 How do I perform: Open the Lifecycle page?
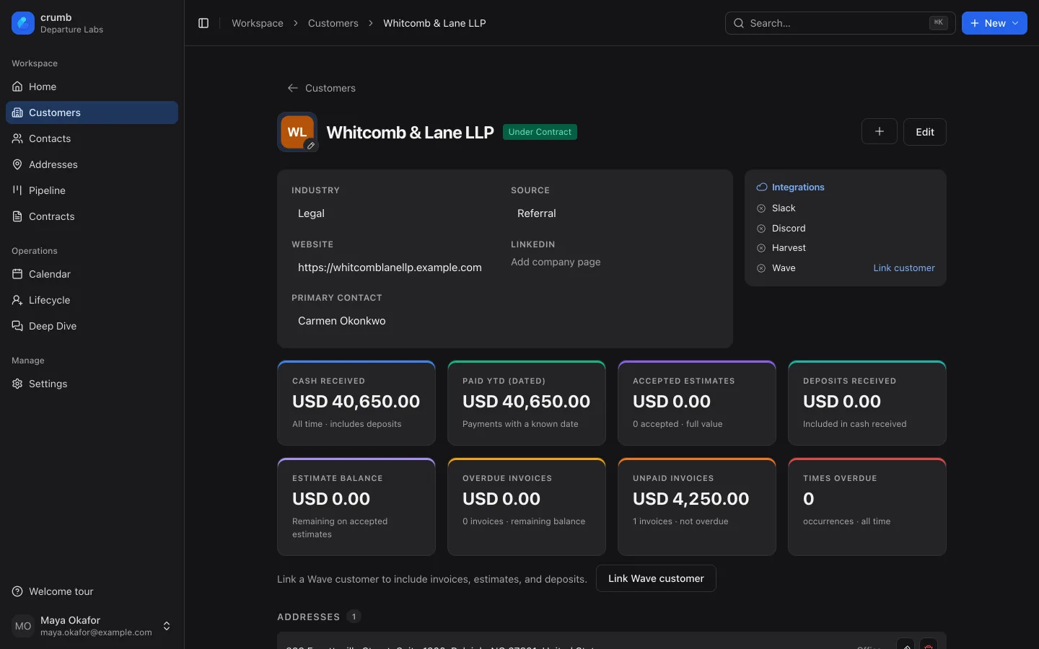92,300
